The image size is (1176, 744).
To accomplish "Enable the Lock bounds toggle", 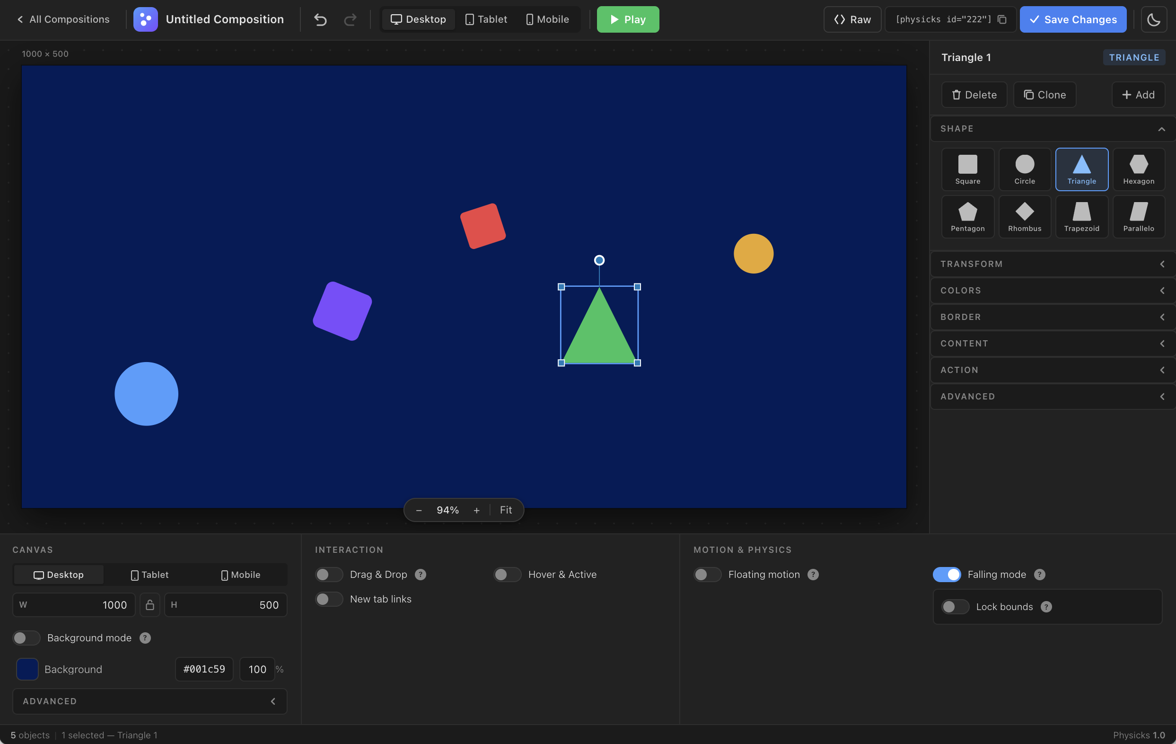I will coord(955,607).
